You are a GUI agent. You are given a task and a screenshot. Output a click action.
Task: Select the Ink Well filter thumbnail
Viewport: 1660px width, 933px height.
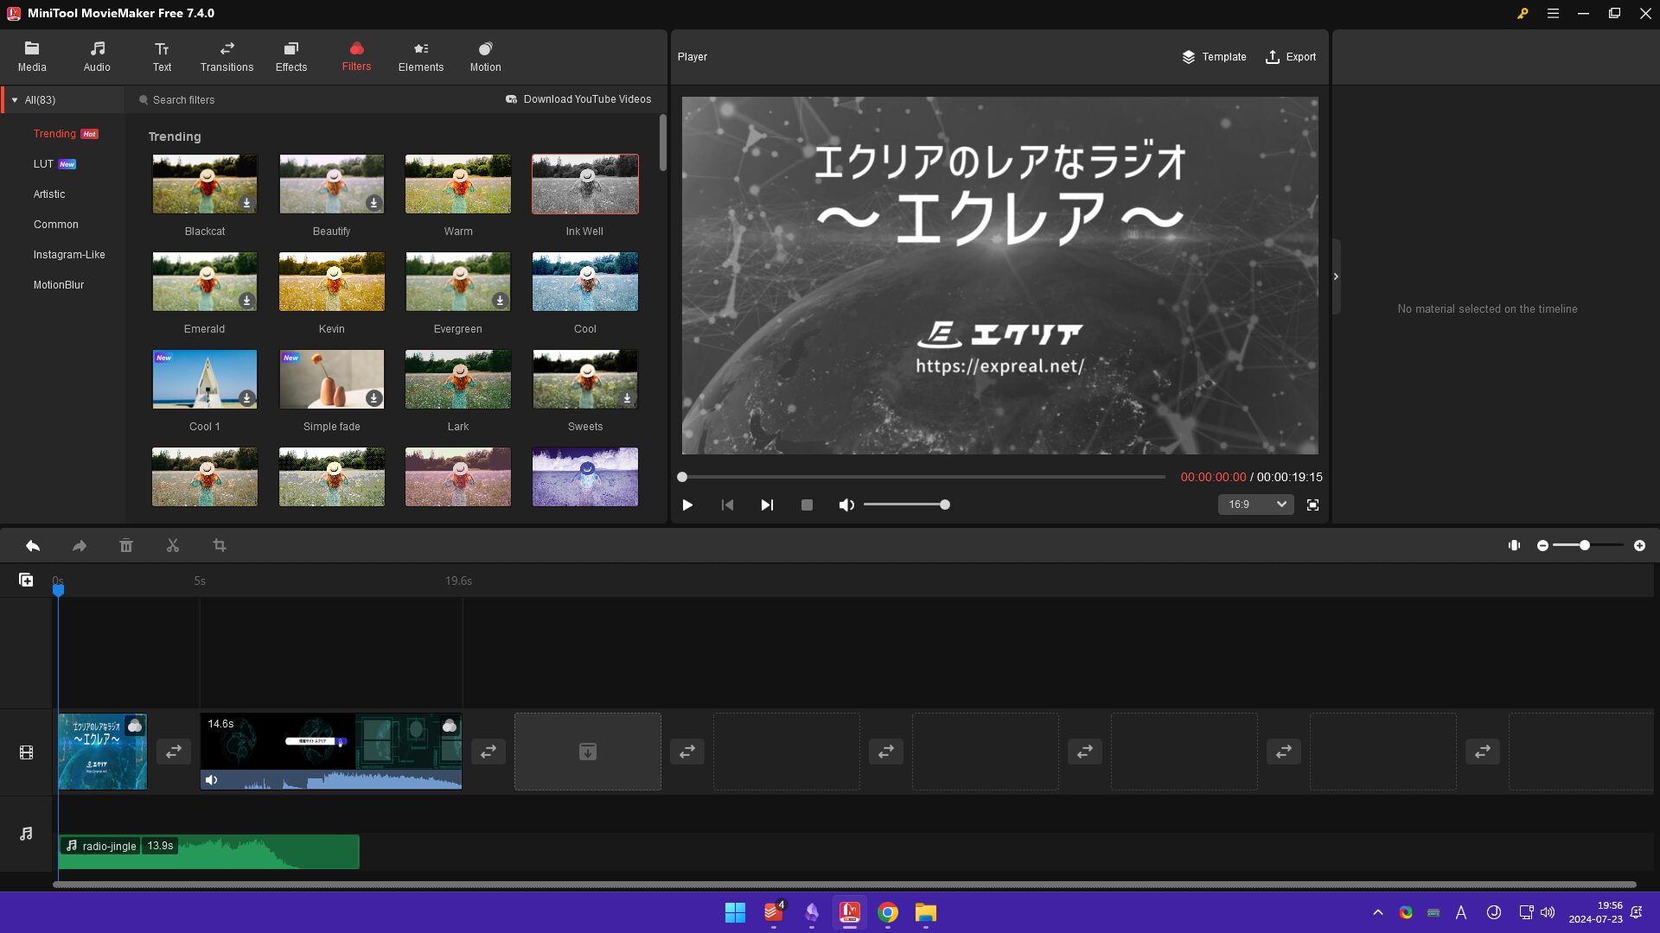(585, 184)
